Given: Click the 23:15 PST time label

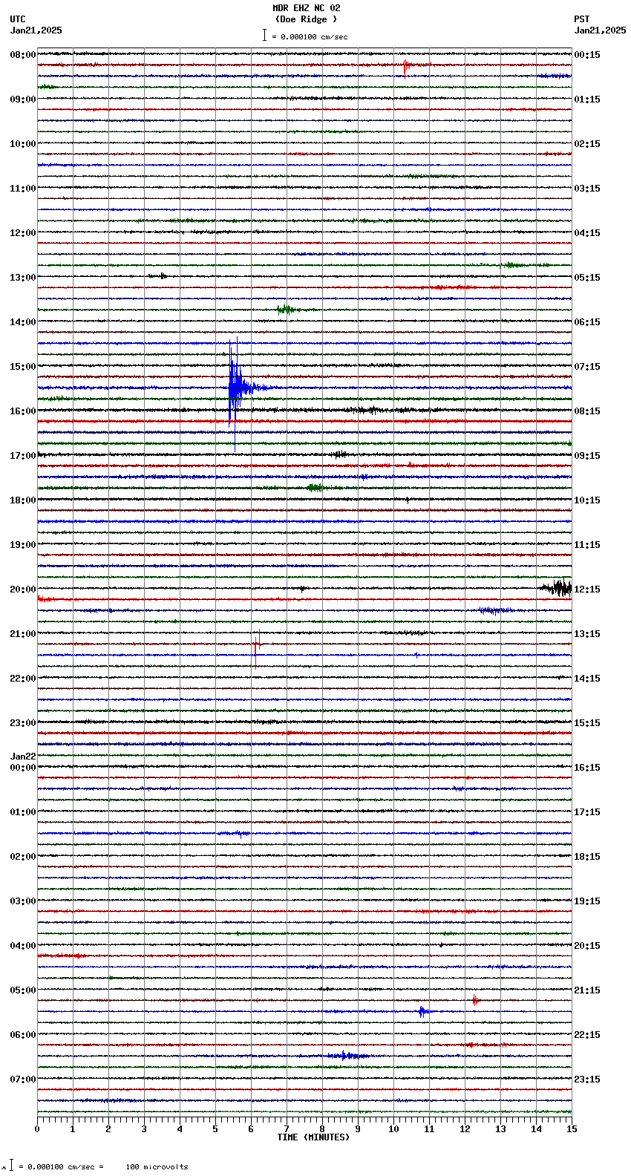Looking at the screenshot, I should point(587,1079).
